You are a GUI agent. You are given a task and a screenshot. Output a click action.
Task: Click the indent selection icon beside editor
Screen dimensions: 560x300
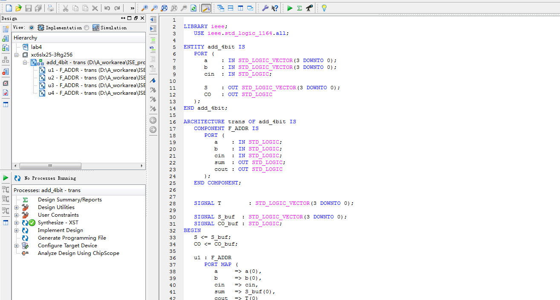(x=153, y=28)
